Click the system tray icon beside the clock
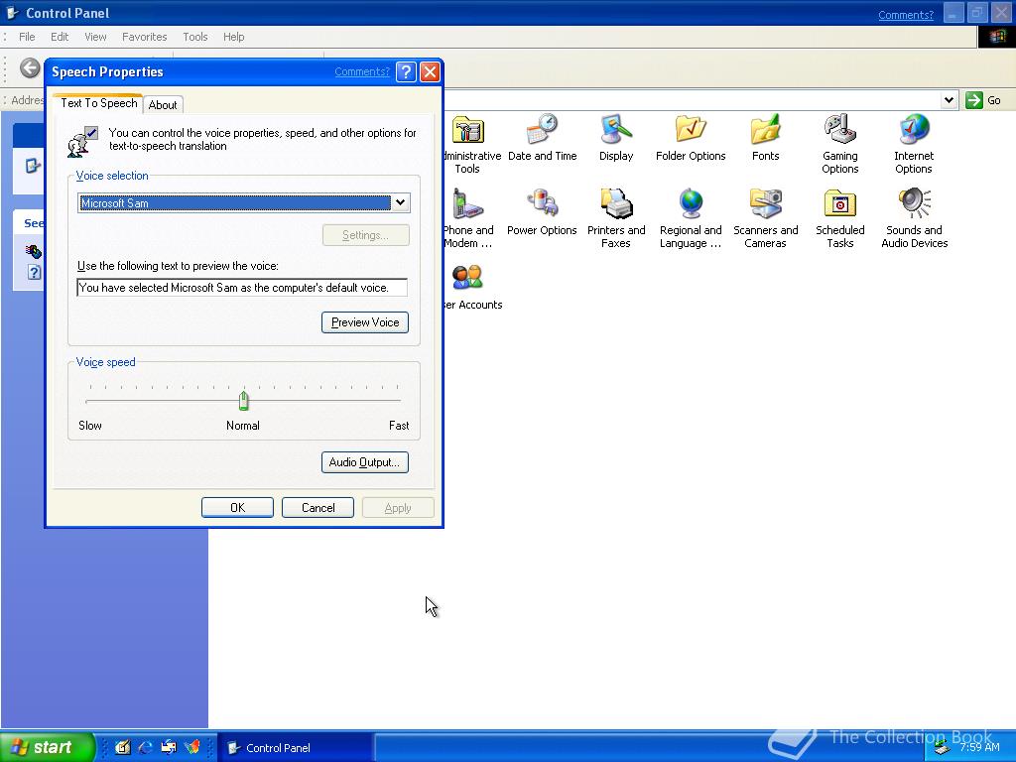Image resolution: width=1016 pixels, height=762 pixels. click(x=943, y=748)
